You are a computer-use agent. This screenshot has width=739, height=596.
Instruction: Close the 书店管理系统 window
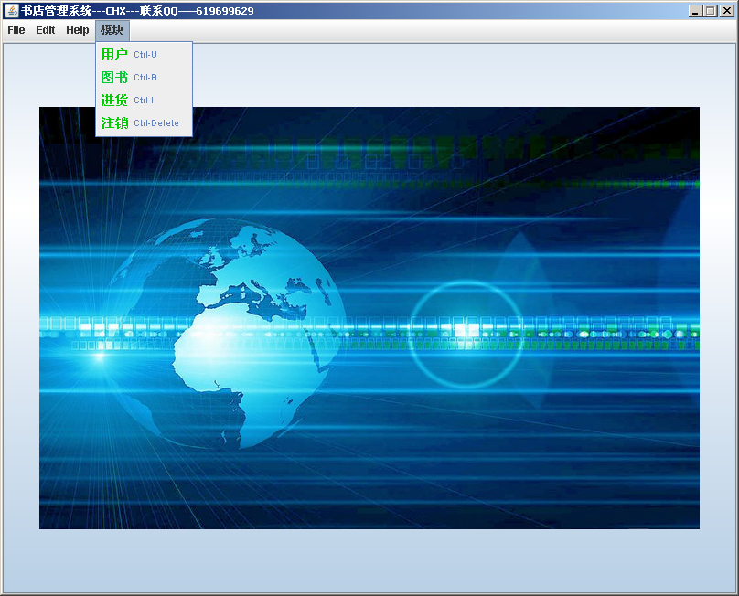coord(726,11)
